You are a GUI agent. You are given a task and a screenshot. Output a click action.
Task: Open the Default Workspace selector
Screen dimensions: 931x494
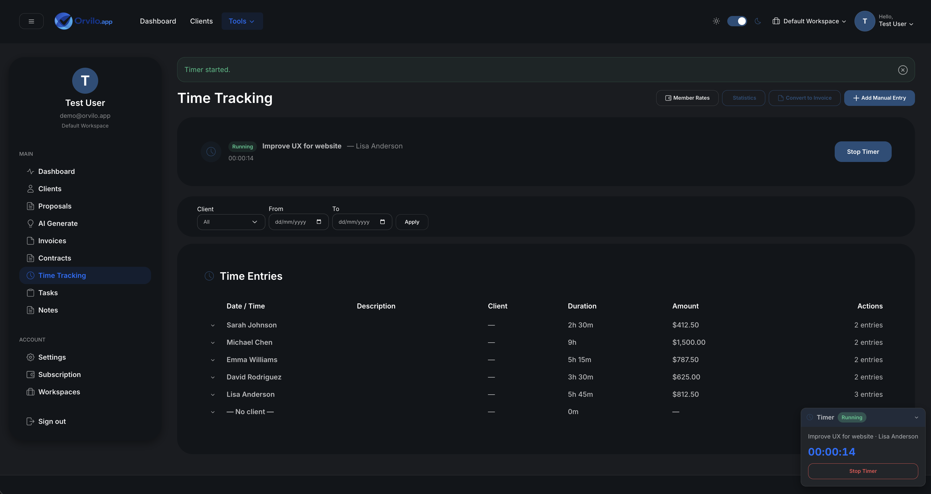[809, 21]
